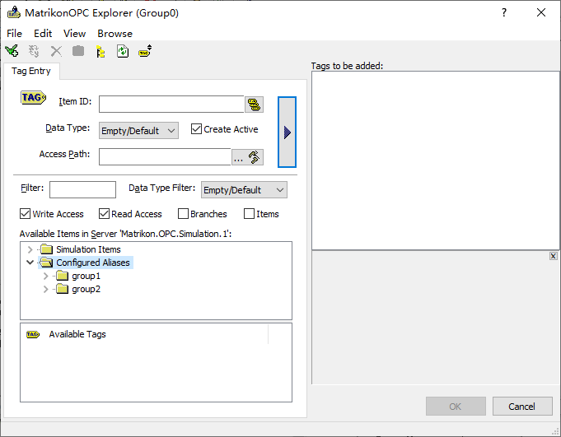Select the Configured Aliases label
This screenshot has width=561, height=437.
point(92,263)
